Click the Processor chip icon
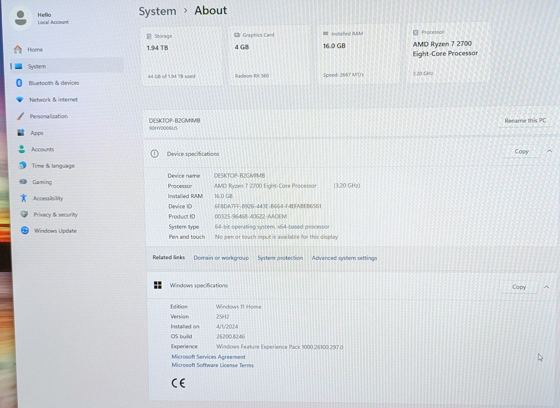 (415, 33)
